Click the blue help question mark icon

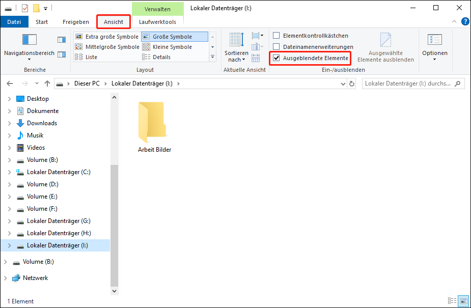pyautogui.click(x=464, y=21)
